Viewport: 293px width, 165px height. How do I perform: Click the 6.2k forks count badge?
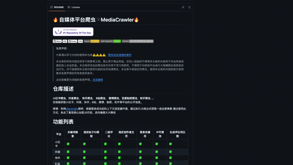pos(80,41)
